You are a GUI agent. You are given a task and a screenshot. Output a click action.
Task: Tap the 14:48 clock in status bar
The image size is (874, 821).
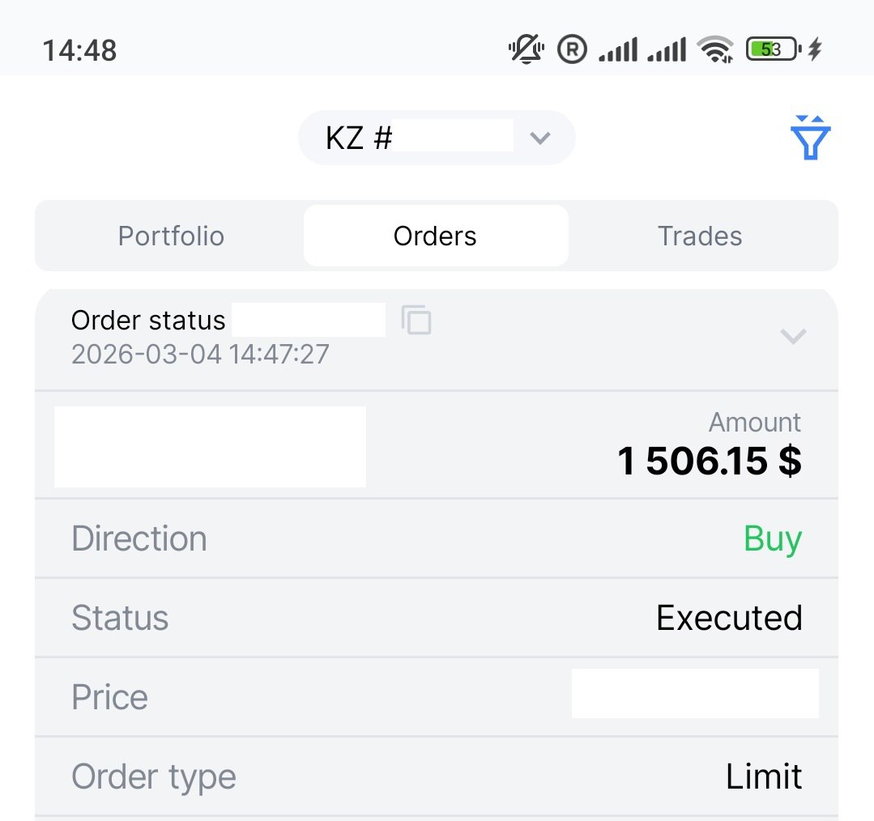pos(79,51)
